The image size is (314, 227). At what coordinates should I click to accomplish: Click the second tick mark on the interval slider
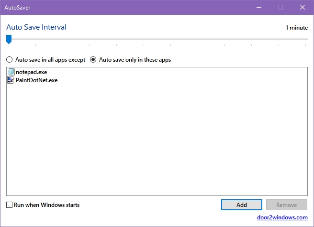coord(35,45)
